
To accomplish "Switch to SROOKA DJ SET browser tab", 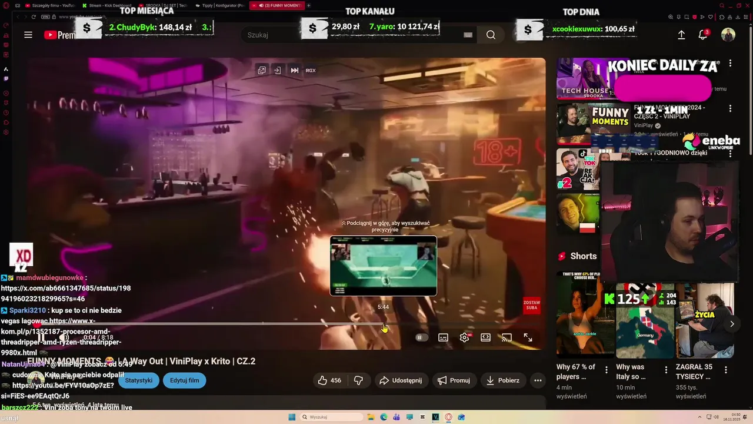I will pos(162,5).
